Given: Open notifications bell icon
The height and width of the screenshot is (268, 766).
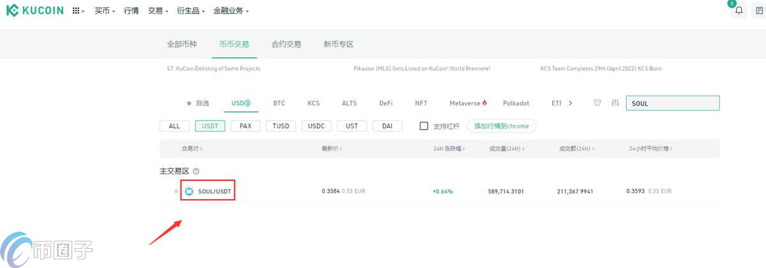Looking at the screenshot, I should coord(739,11).
